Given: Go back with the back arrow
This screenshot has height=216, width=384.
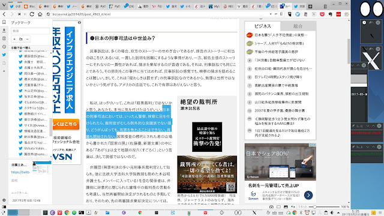Looking at the screenshot, I should click(4, 14).
